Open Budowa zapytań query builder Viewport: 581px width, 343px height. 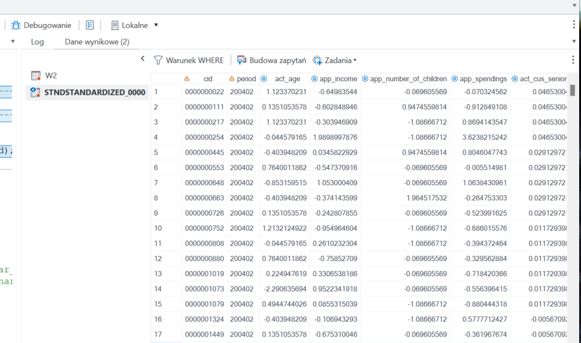(271, 60)
